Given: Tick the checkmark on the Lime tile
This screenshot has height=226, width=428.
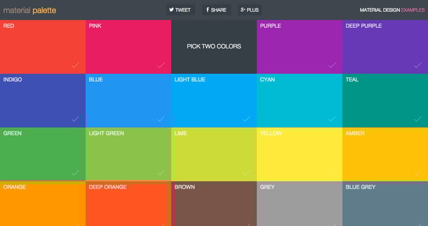Looking at the screenshot, I should click(246, 172).
